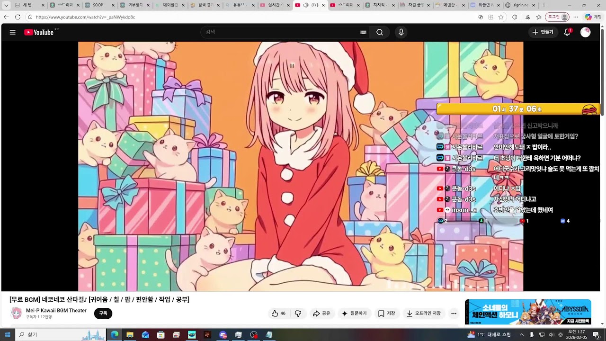
Task: Open the weather widget showing 1°C
Action: [489, 335]
